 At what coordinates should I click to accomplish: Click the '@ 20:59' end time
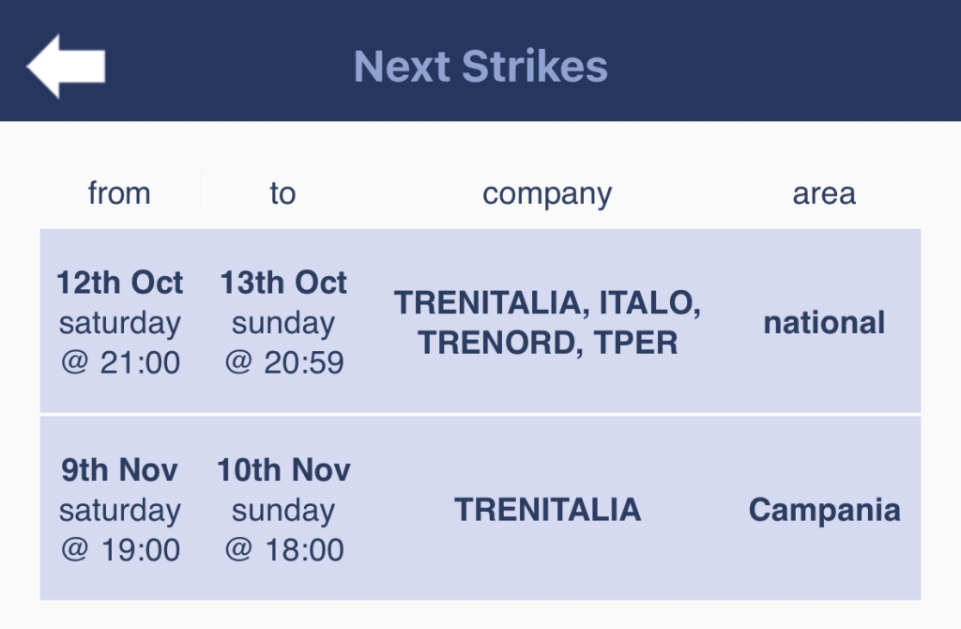[284, 362]
